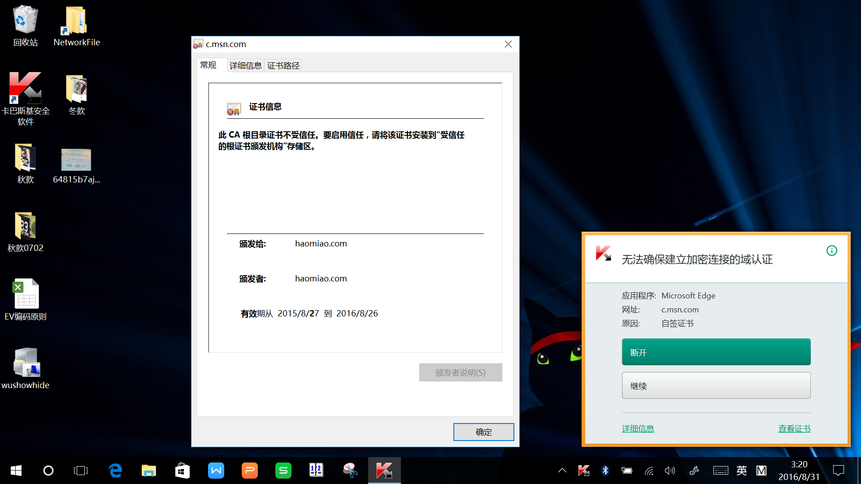Open the touch keyboard tray icon
Image resolution: width=861 pixels, height=484 pixels.
pyautogui.click(x=721, y=471)
